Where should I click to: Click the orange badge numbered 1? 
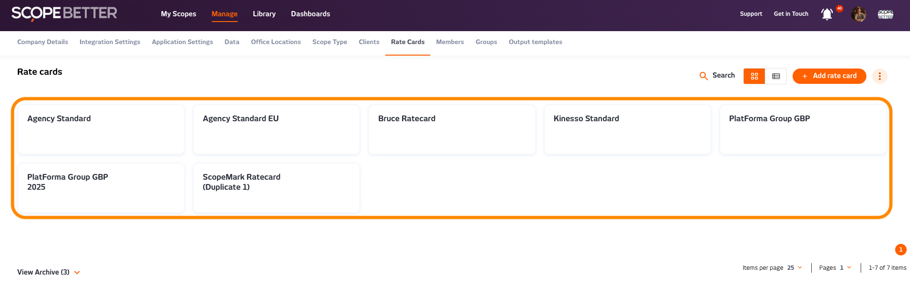(x=900, y=250)
